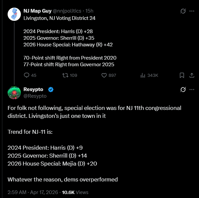Viewport: 199px width, 198px height.
Task: View analytics showing 343K views
Action: point(143,75)
